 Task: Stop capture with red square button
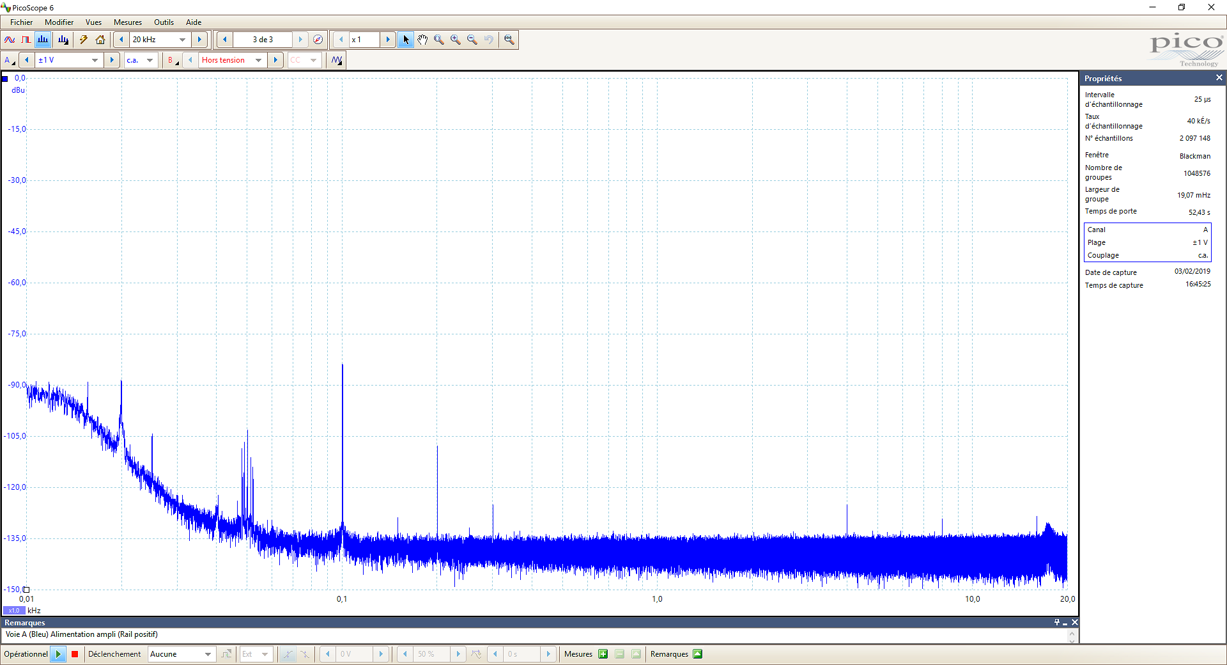pos(75,654)
